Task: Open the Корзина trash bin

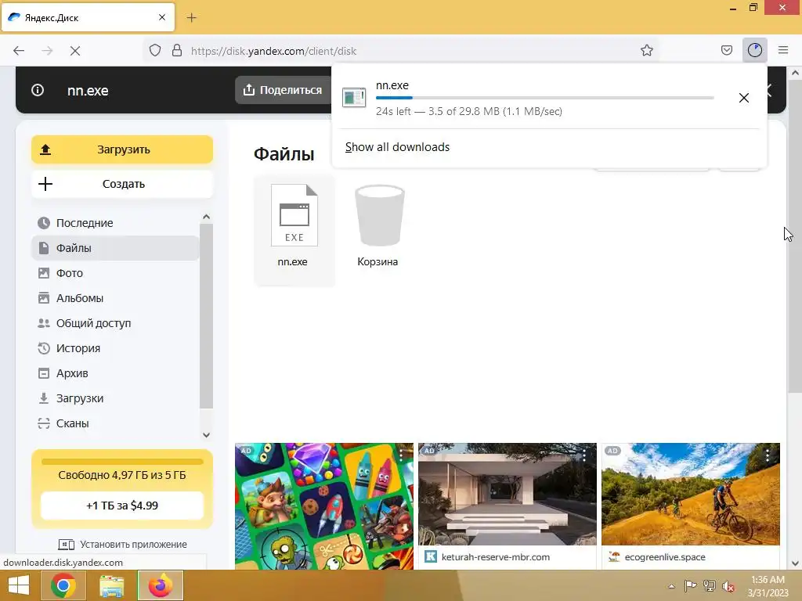Action: coord(378,225)
